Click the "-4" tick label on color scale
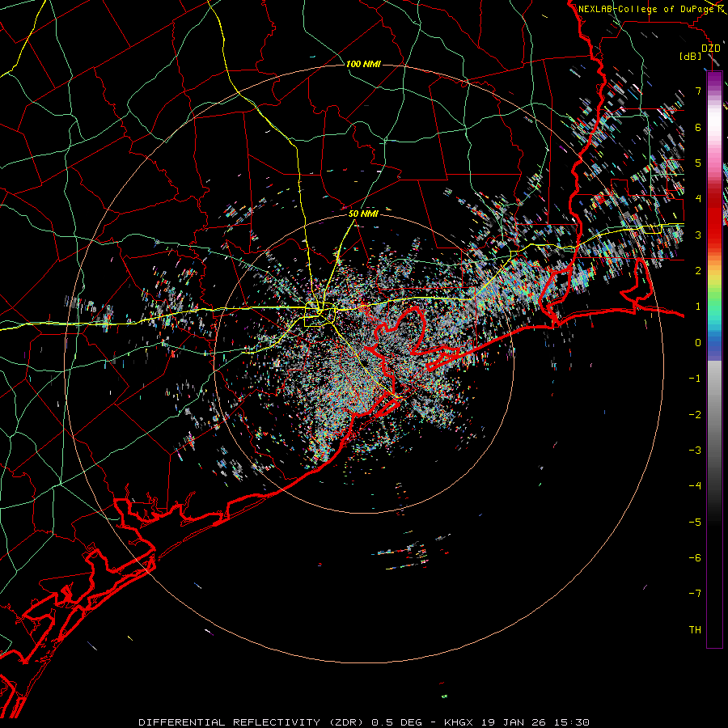This screenshot has height=728, width=728. click(695, 486)
